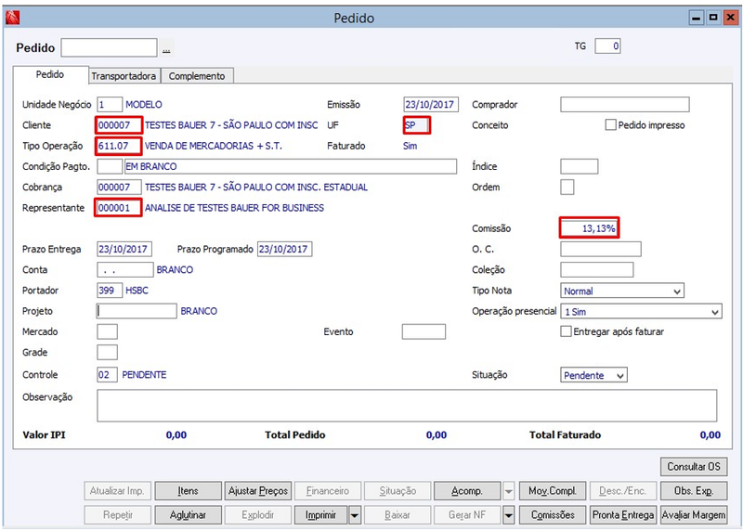
Task: Click the Financeiro button
Action: tap(328, 491)
